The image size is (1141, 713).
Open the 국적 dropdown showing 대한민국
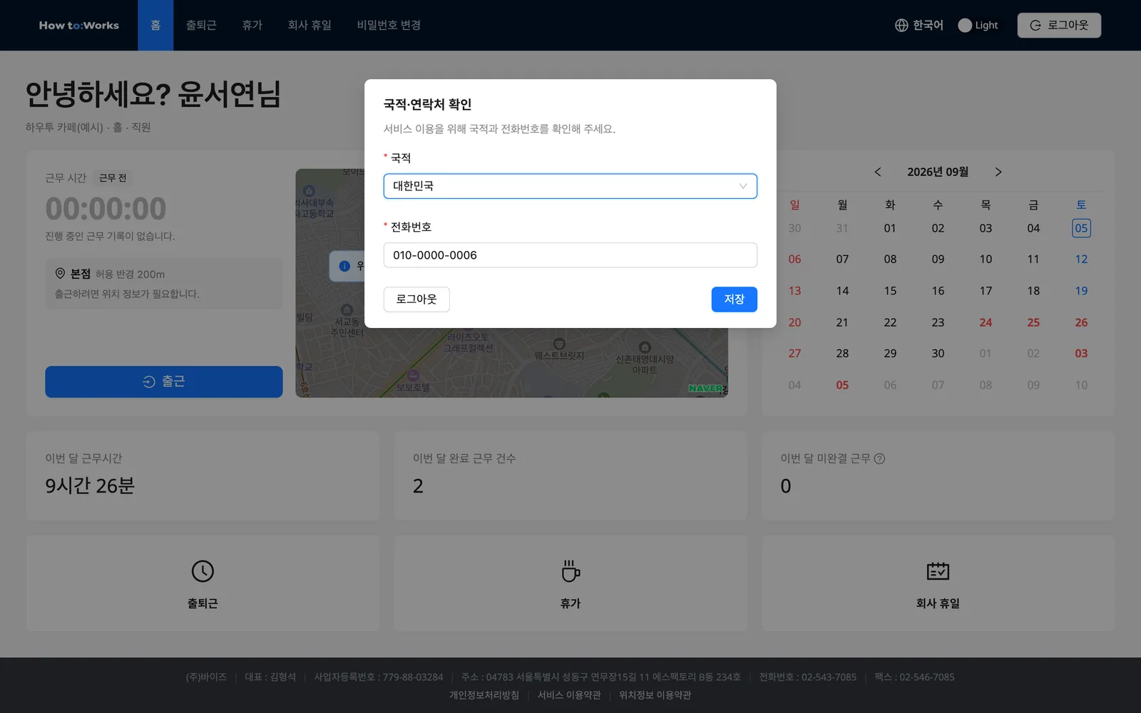570,186
